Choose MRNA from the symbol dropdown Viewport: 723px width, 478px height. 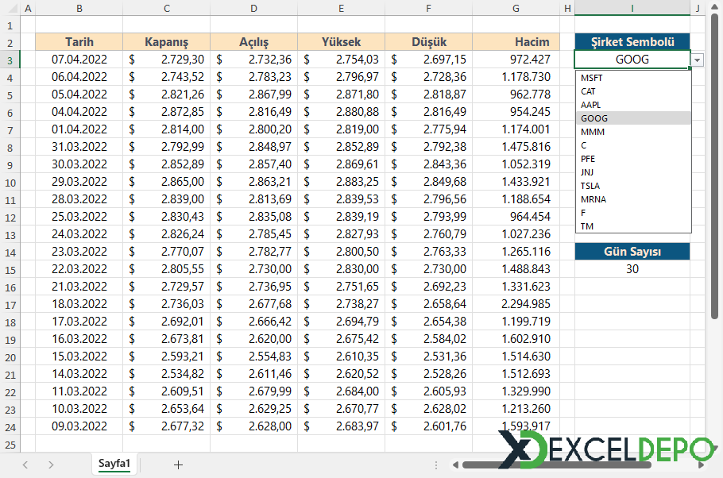coord(633,199)
